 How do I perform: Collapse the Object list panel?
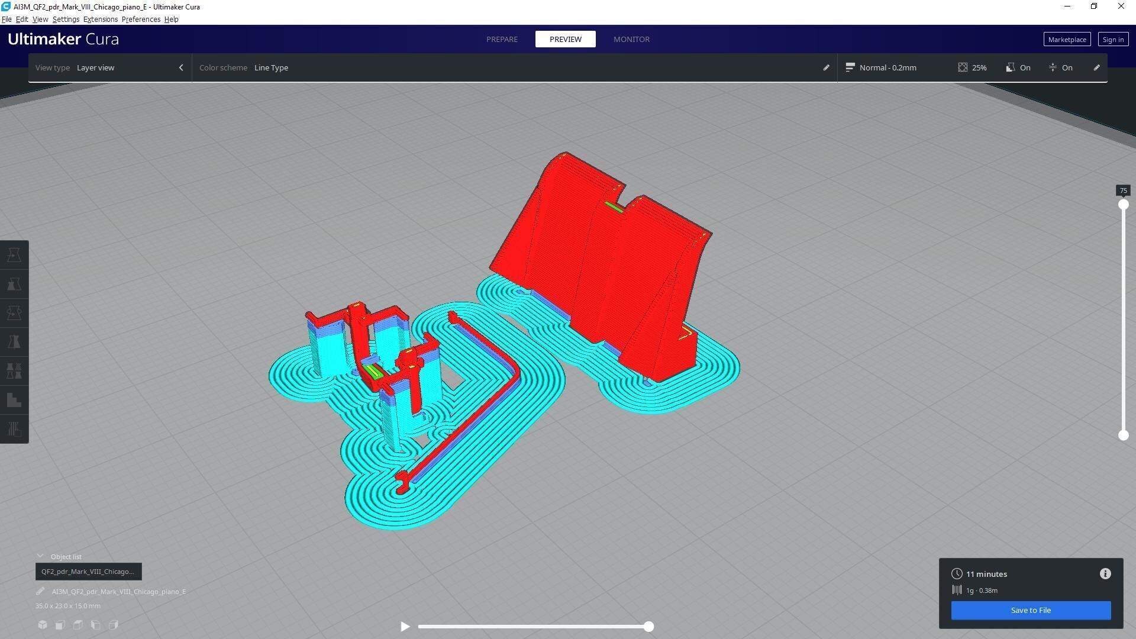[40, 556]
